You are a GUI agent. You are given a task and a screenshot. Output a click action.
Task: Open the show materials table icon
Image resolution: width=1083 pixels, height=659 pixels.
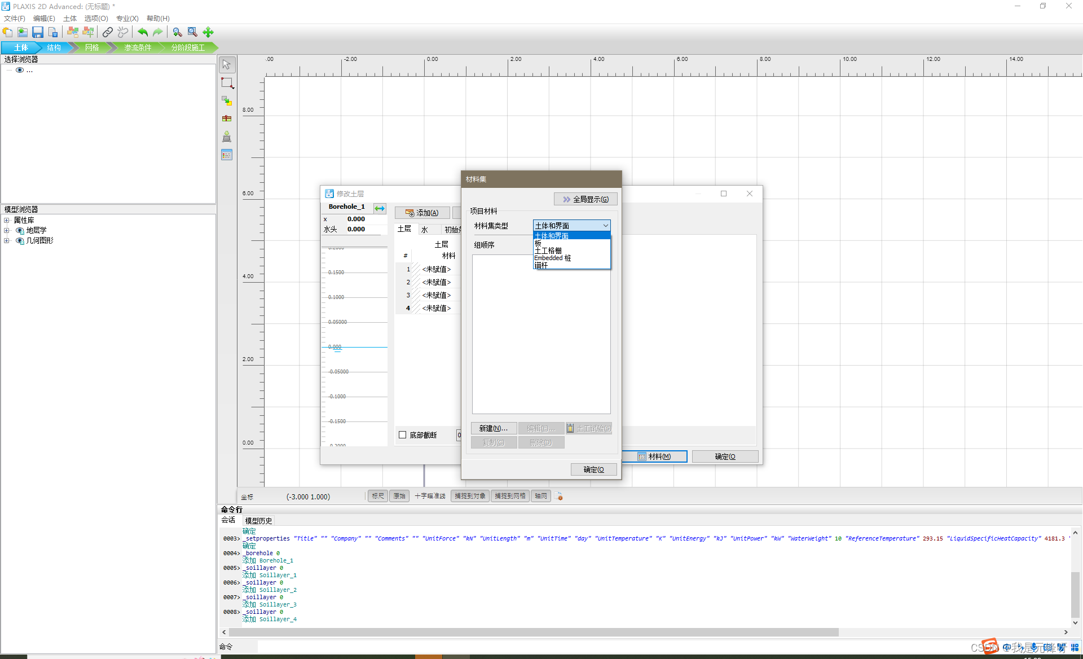click(x=227, y=155)
